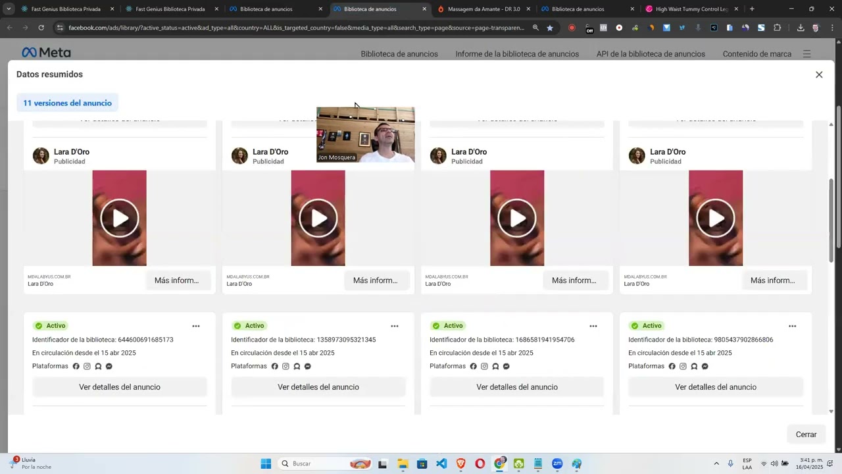Click the address bar URL

pyautogui.click(x=296, y=28)
